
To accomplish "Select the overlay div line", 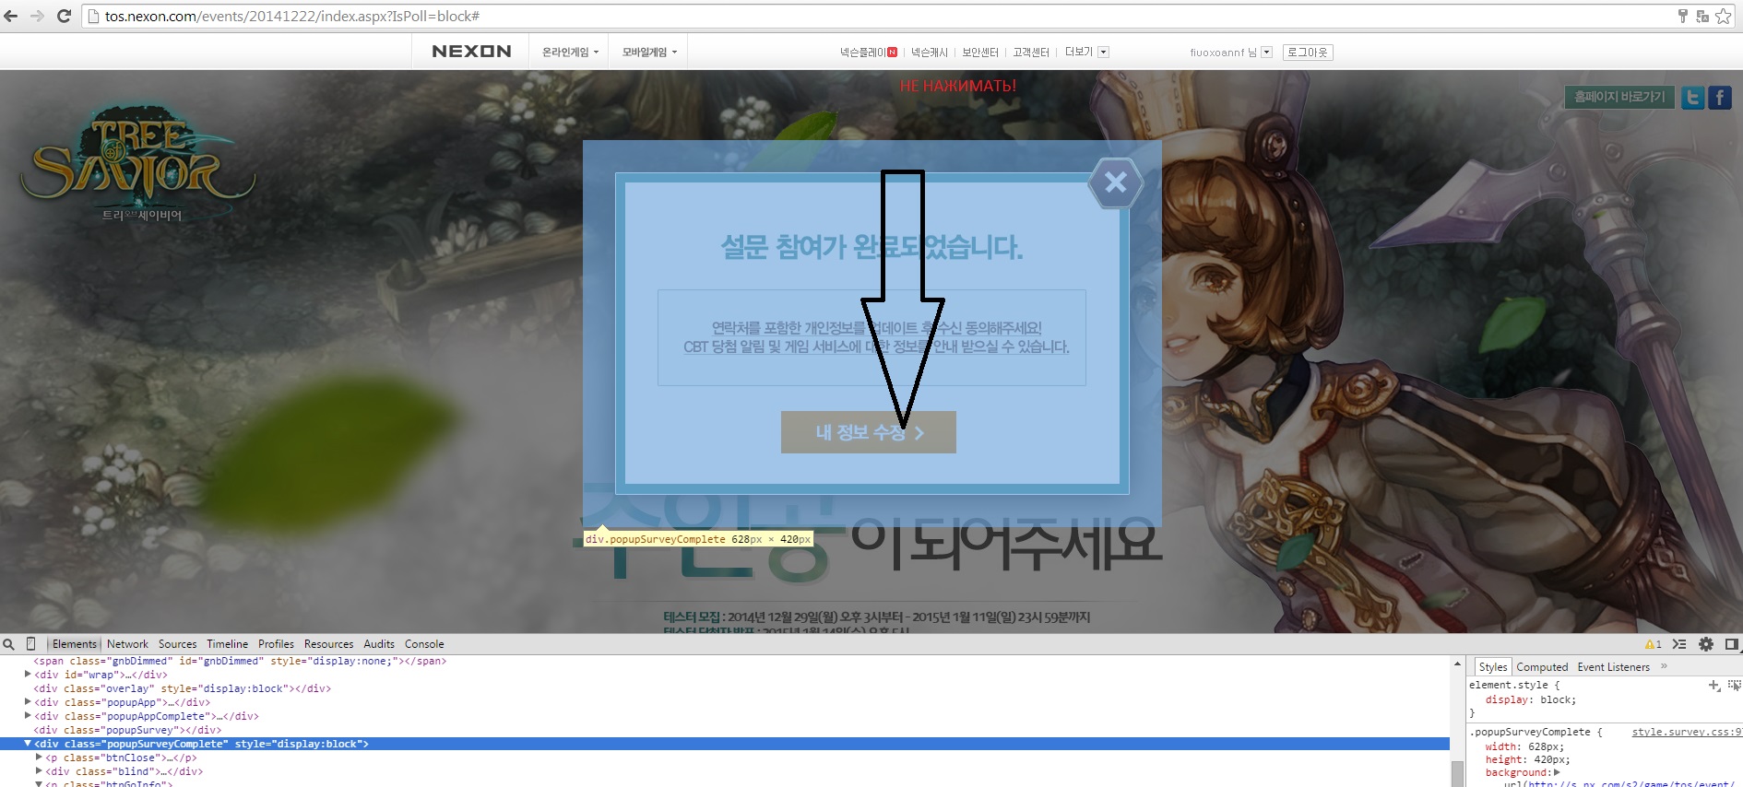I will tap(182, 688).
